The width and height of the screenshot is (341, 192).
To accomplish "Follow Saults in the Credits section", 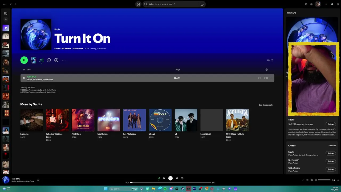I will click(x=331, y=153).
